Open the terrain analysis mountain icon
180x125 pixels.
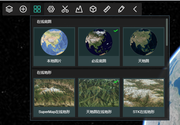(x=79, y=9)
